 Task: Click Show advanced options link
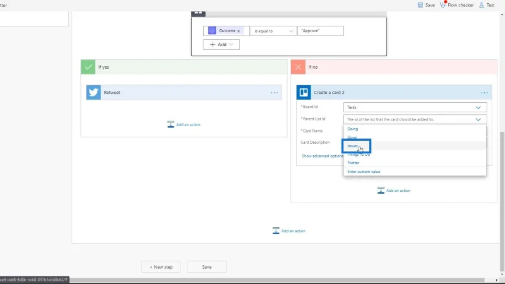(x=323, y=156)
